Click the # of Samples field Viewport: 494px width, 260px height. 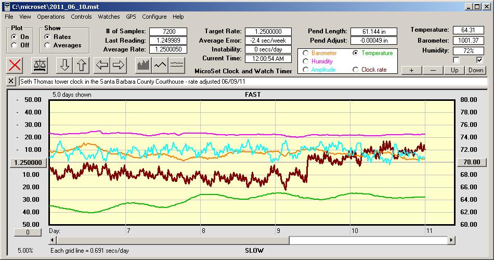coord(168,32)
